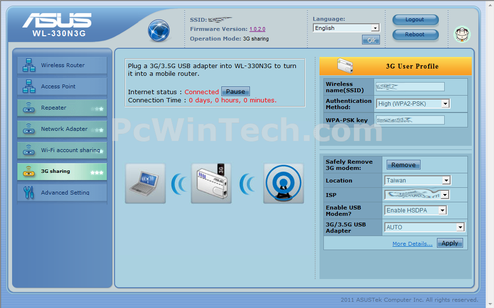Click the laptop client diagram icon
Image resolution: width=494 pixels, height=308 pixels.
tap(145, 183)
